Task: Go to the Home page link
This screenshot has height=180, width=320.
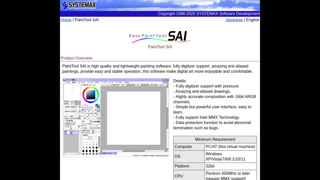Action: [66, 20]
